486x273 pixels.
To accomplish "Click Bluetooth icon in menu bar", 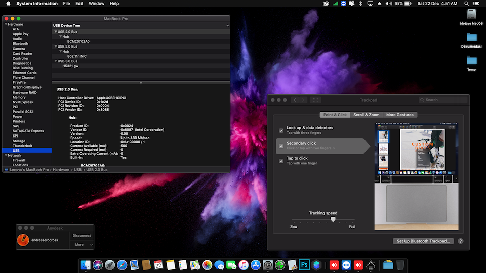I will coord(360,4).
